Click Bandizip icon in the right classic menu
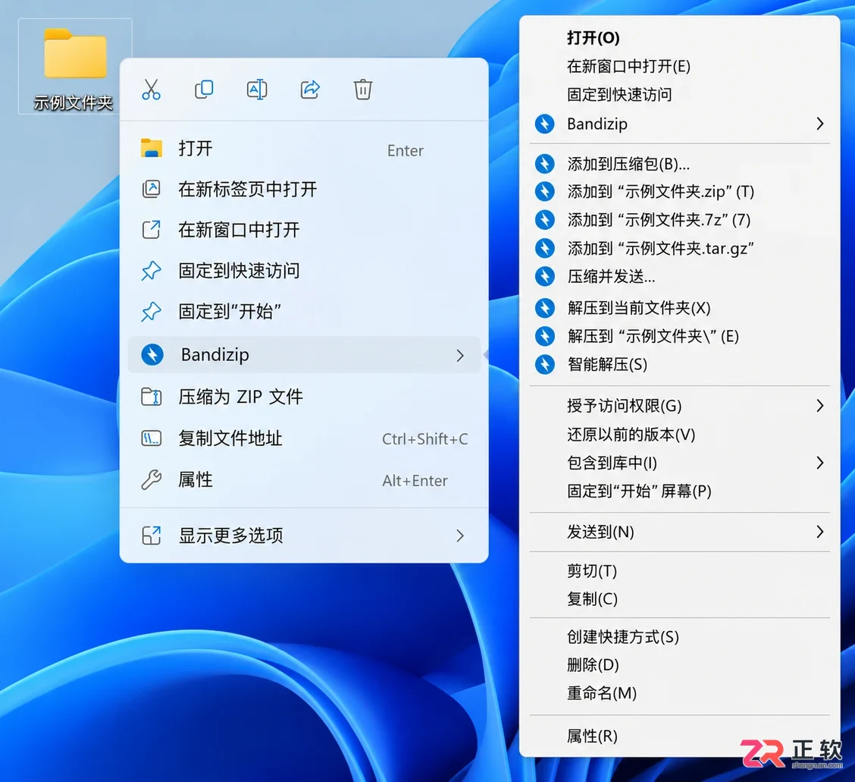 (x=544, y=124)
